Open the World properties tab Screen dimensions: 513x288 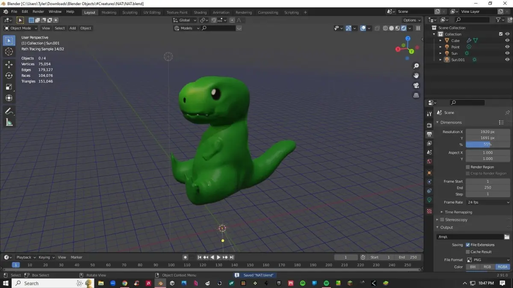pyautogui.click(x=429, y=161)
